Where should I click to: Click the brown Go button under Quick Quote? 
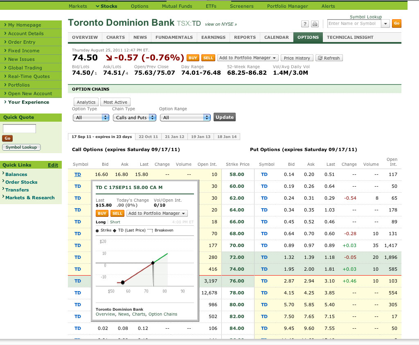[x=7, y=138]
